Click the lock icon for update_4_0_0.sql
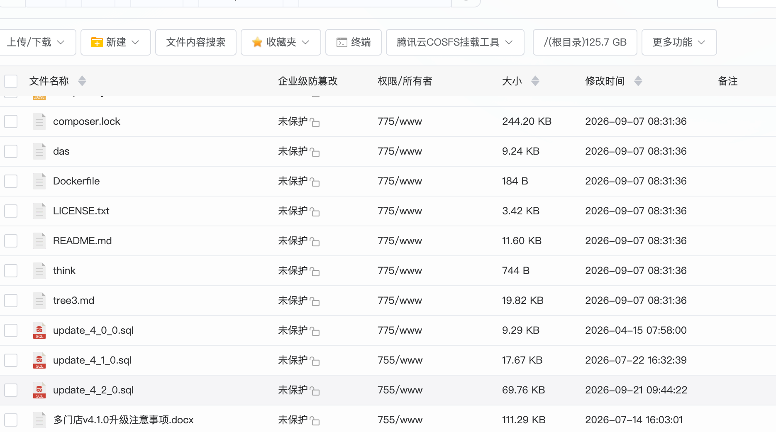 [x=315, y=331]
